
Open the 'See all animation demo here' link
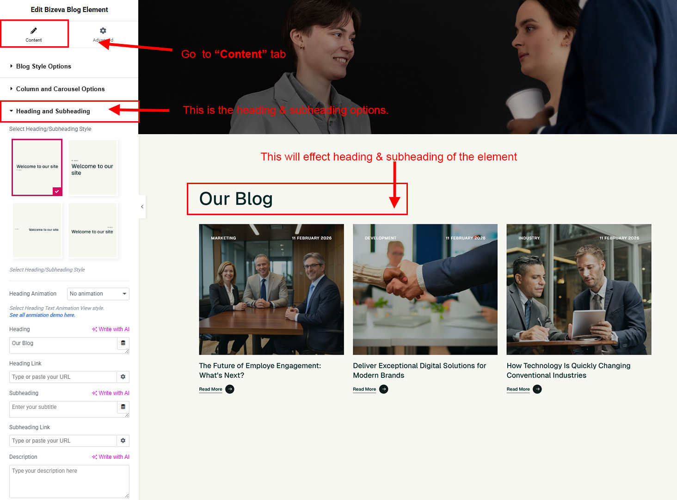[42, 315]
